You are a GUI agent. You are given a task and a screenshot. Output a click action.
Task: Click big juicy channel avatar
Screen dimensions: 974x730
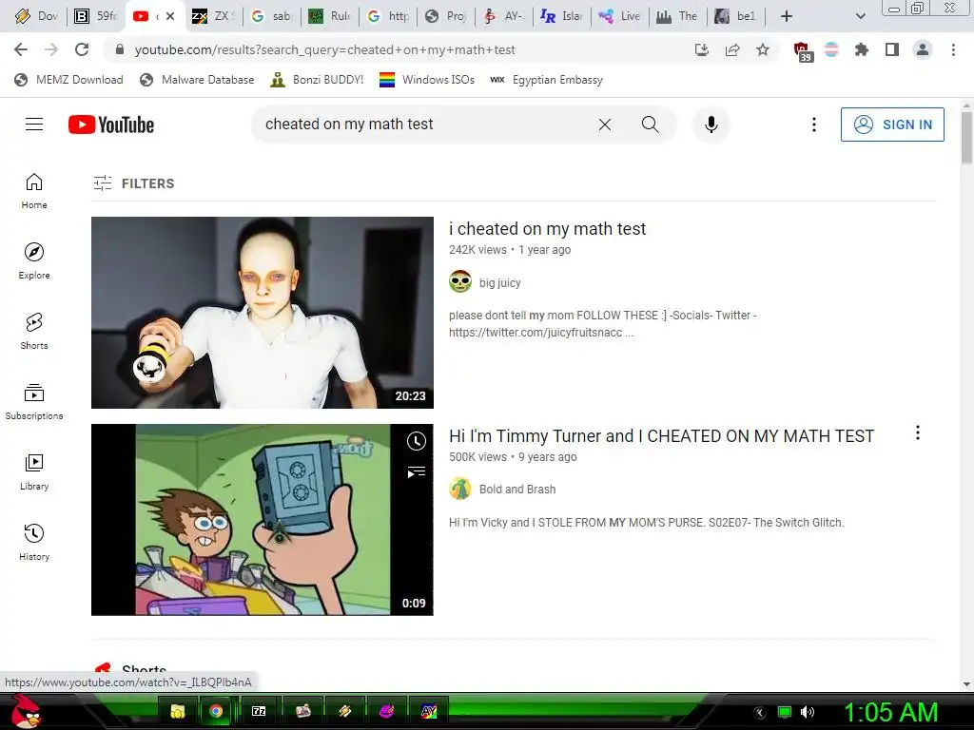(460, 281)
